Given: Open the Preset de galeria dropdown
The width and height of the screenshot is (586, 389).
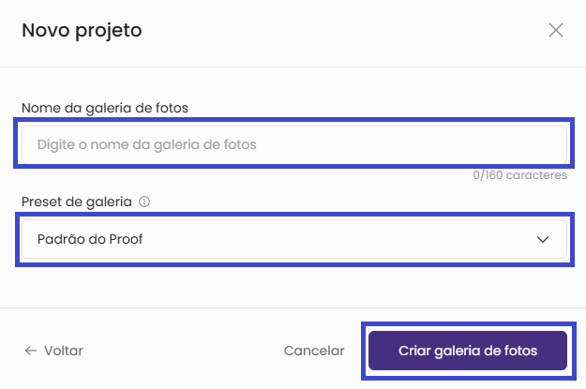Looking at the screenshot, I should pyautogui.click(x=294, y=239).
